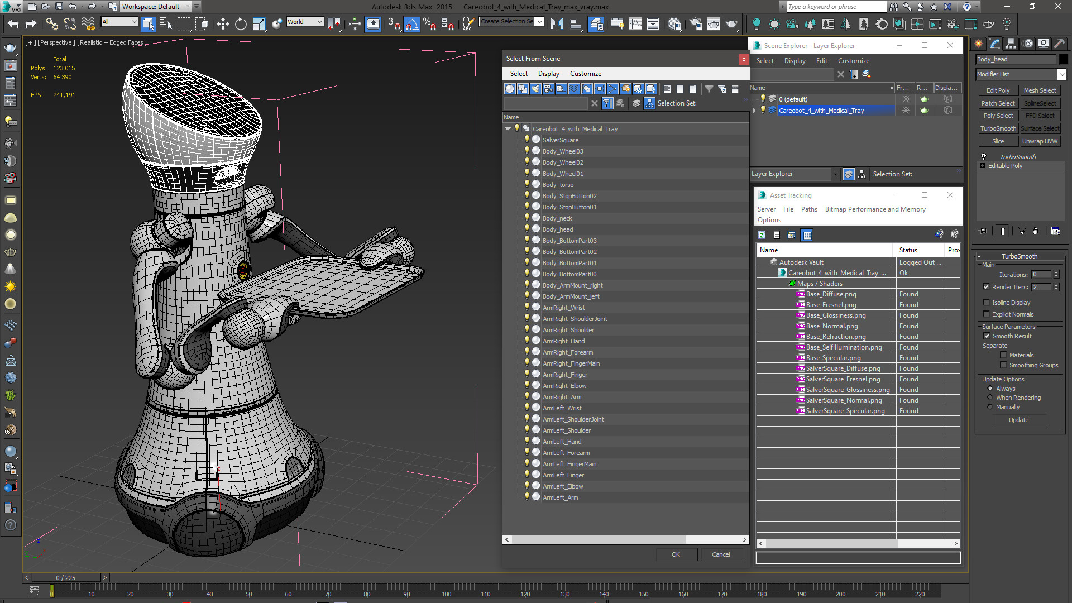This screenshot has width=1072, height=603.
Task: Open Server menu in Asset Tracking
Action: (x=766, y=209)
